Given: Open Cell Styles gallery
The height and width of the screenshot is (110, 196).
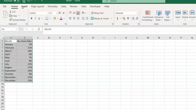Looking at the screenshot, I should click(168, 16).
